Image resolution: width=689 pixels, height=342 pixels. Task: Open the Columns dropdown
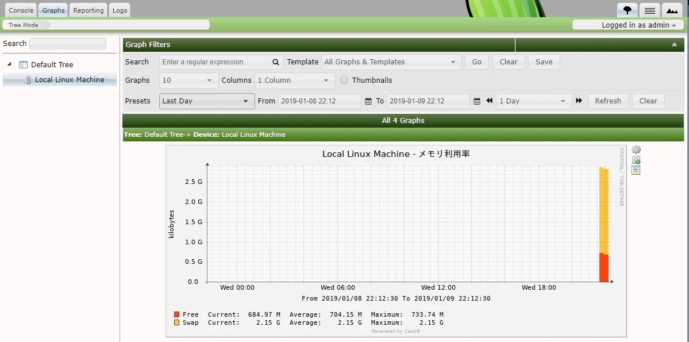click(x=295, y=80)
